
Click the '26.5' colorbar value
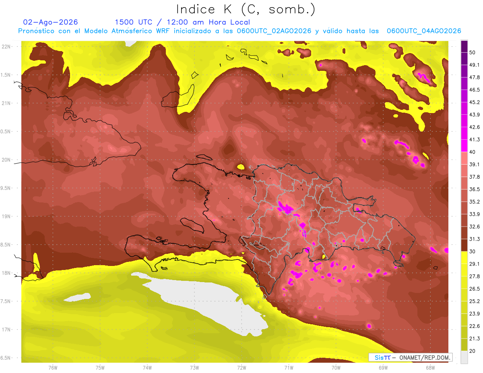pyautogui.click(x=475, y=289)
